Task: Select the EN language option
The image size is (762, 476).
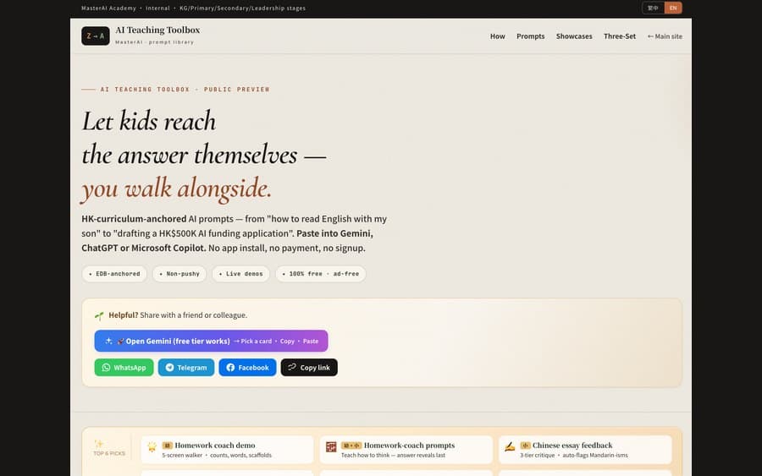Action: (x=673, y=8)
